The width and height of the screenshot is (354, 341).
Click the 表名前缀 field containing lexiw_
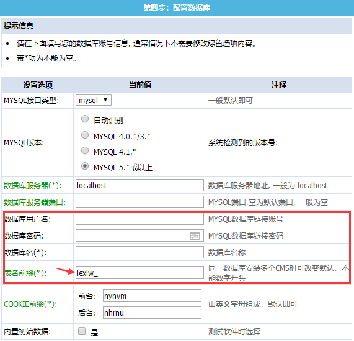tap(139, 273)
